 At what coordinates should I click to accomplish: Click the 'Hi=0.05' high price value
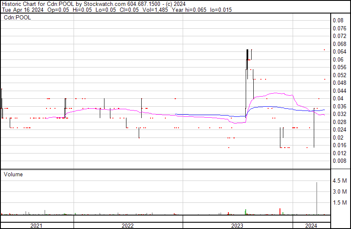(82, 10)
